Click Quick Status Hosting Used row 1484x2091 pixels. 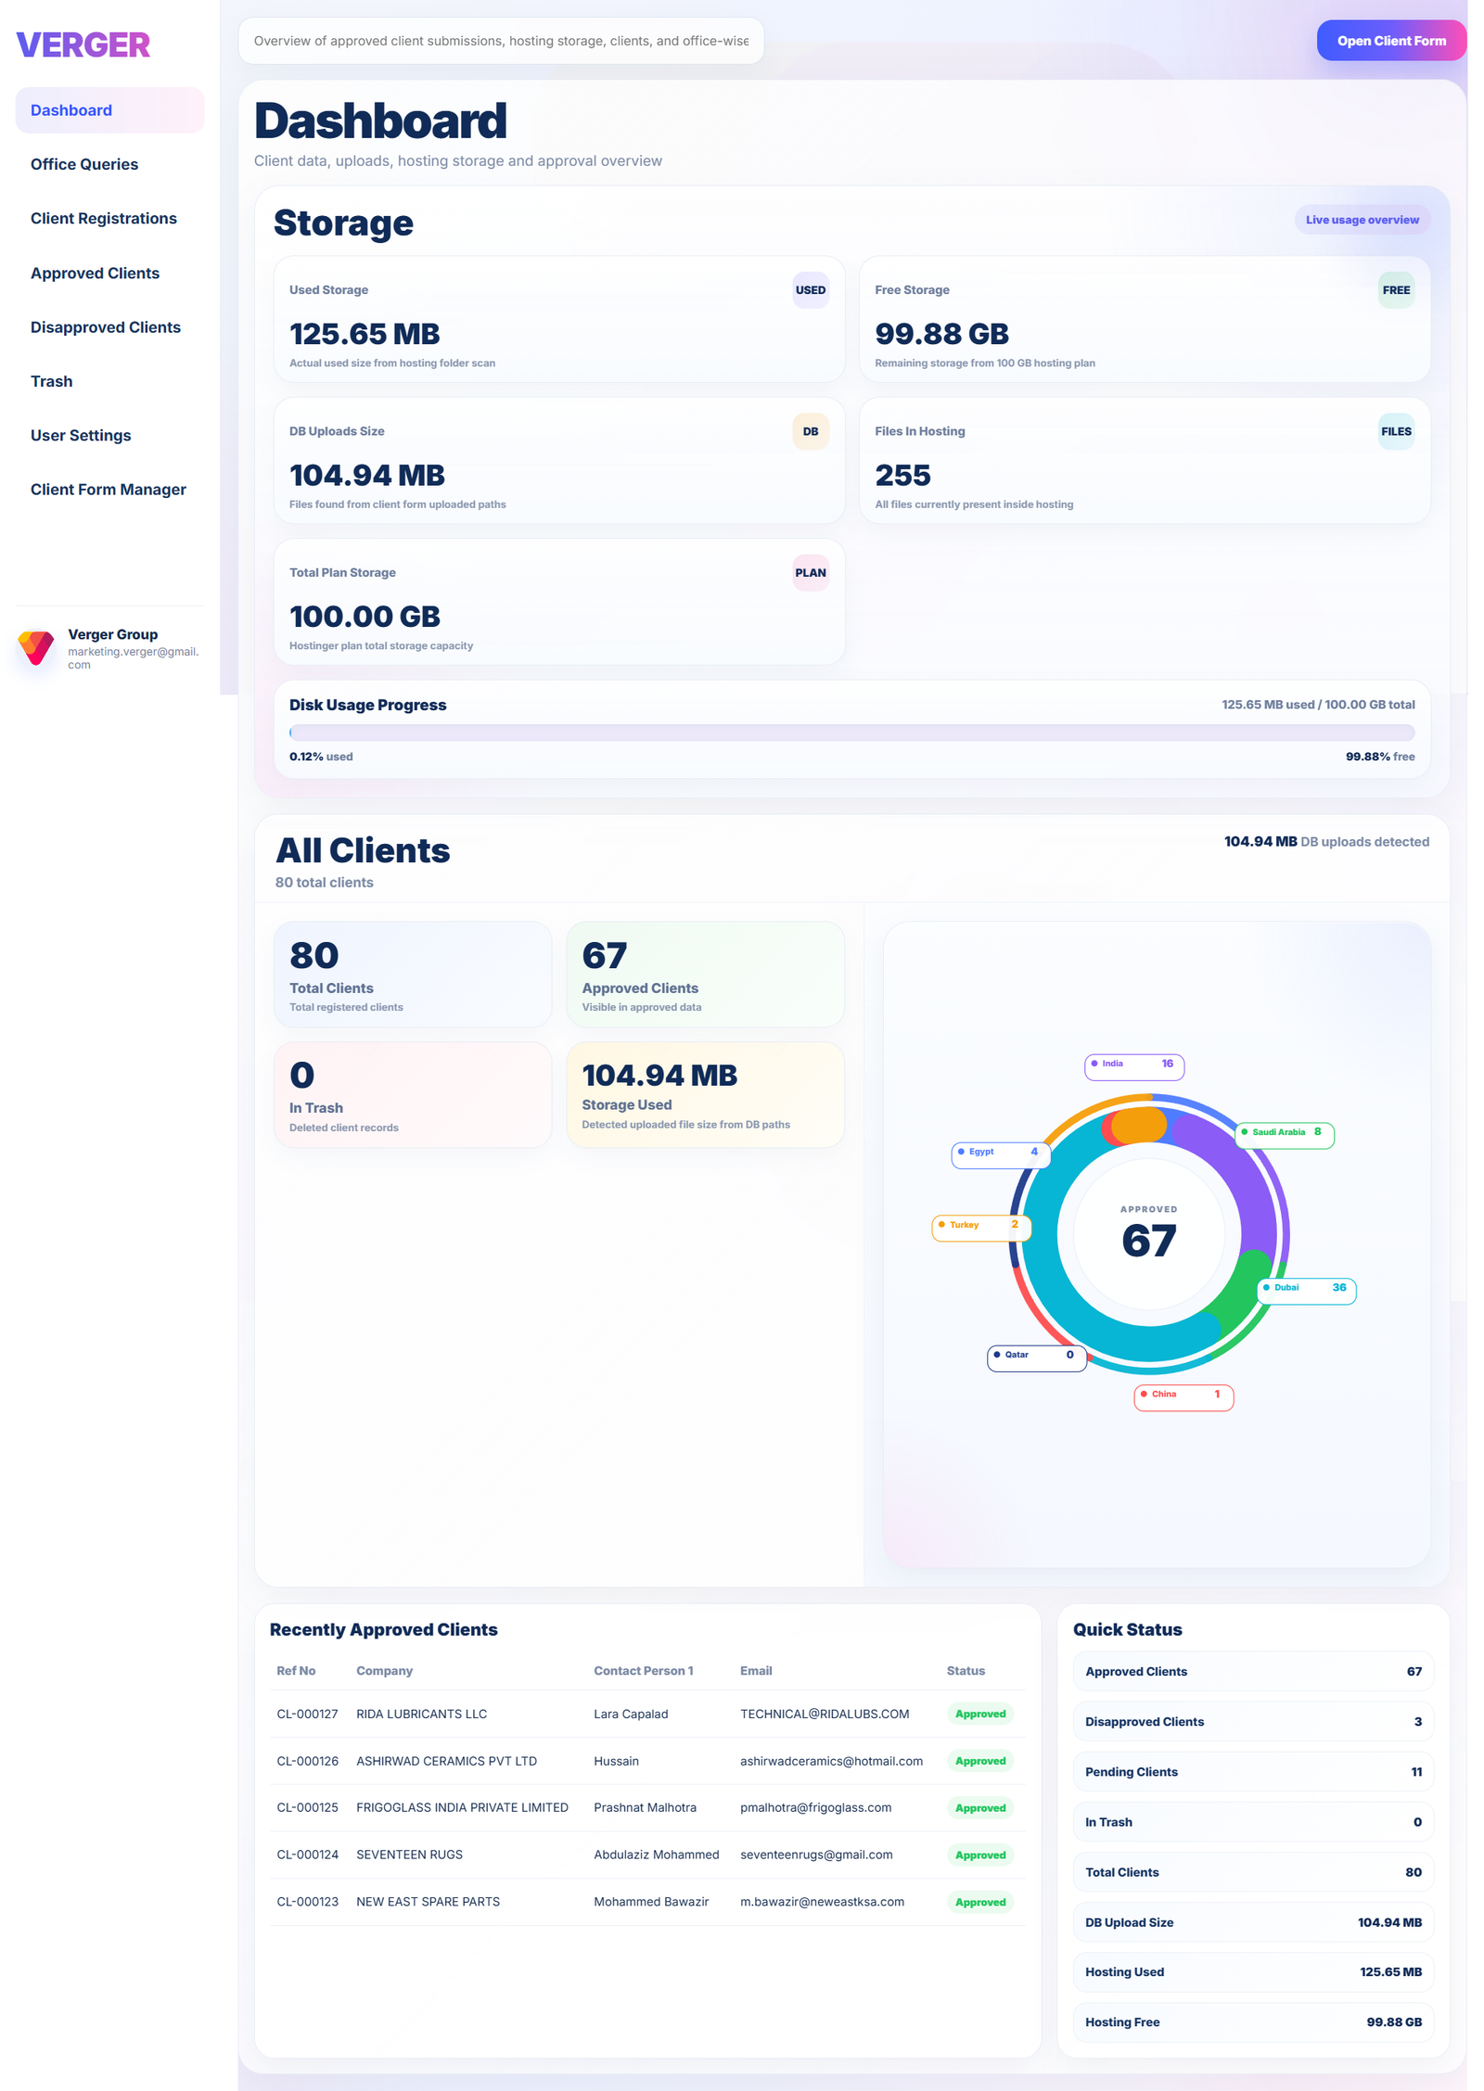click(x=1252, y=1972)
